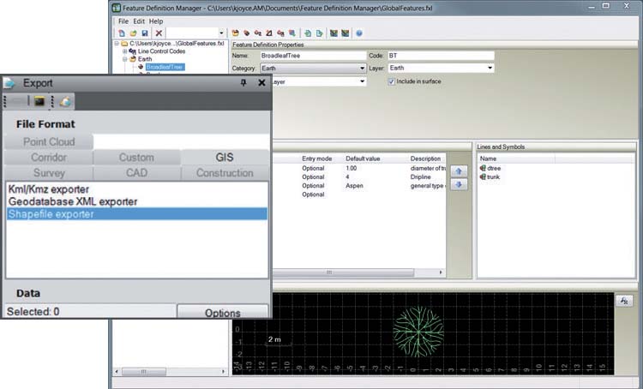643x389 pixels.
Task: Switch to the Custom format tab
Action: pyautogui.click(x=136, y=158)
